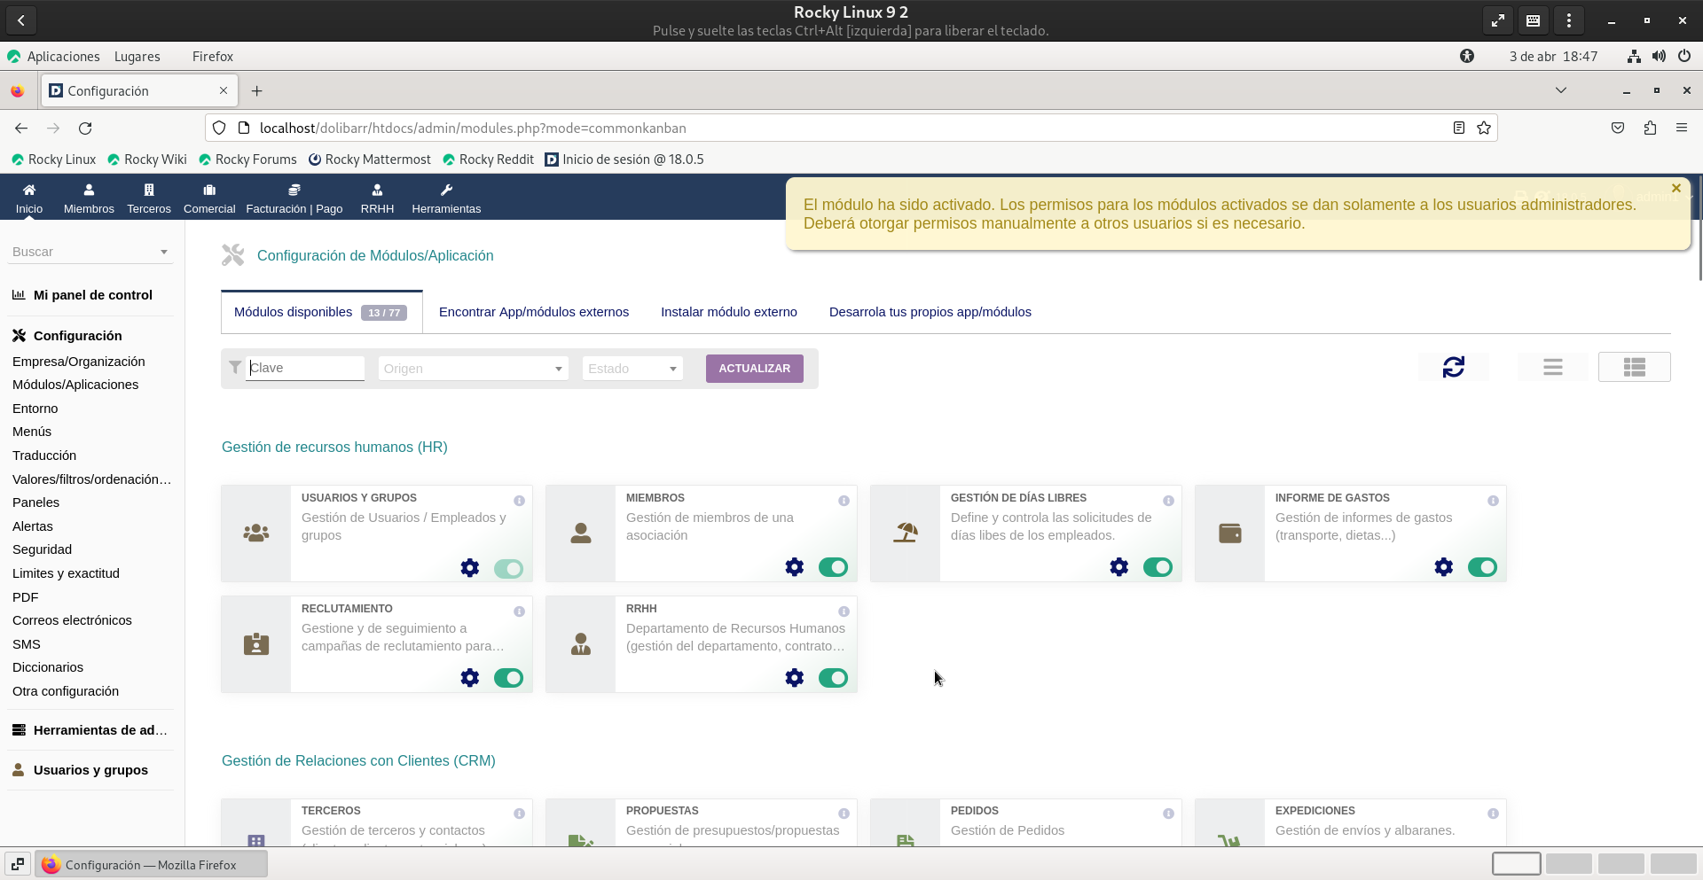Image resolution: width=1703 pixels, height=880 pixels.
Task: Switch to Instalar módulo externo tab
Action: (x=728, y=312)
